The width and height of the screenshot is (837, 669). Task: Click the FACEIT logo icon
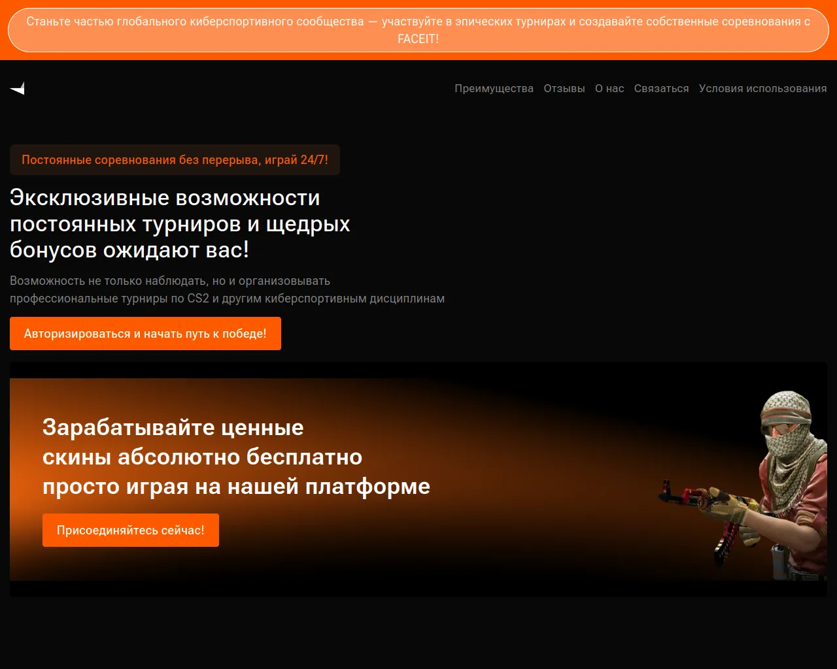tap(18, 88)
